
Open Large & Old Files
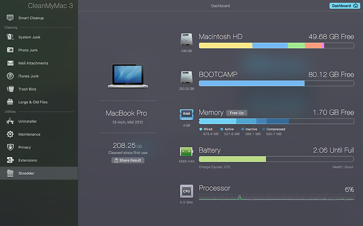coord(39,102)
